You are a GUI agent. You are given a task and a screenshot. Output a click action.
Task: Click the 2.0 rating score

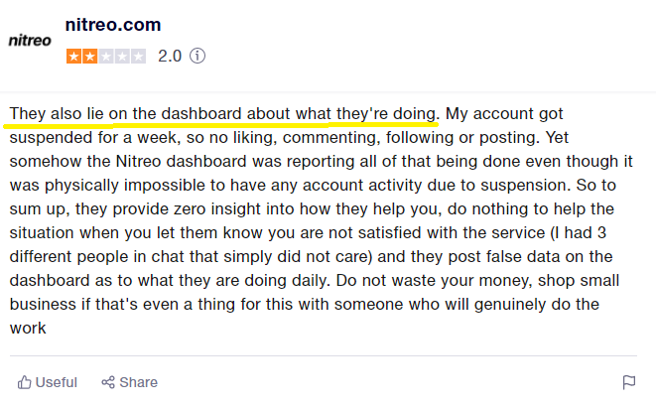pyautogui.click(x=170, y=57)
